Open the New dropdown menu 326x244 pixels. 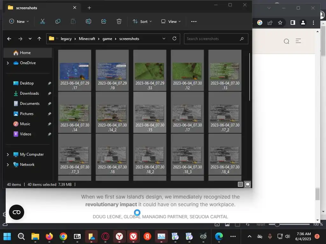click(19, 21)
